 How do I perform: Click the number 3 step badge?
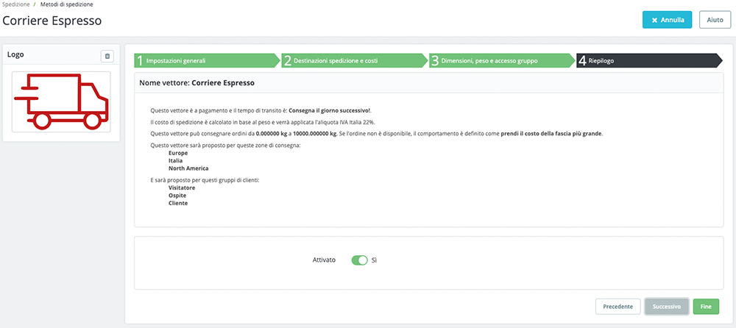pos(435,61)
